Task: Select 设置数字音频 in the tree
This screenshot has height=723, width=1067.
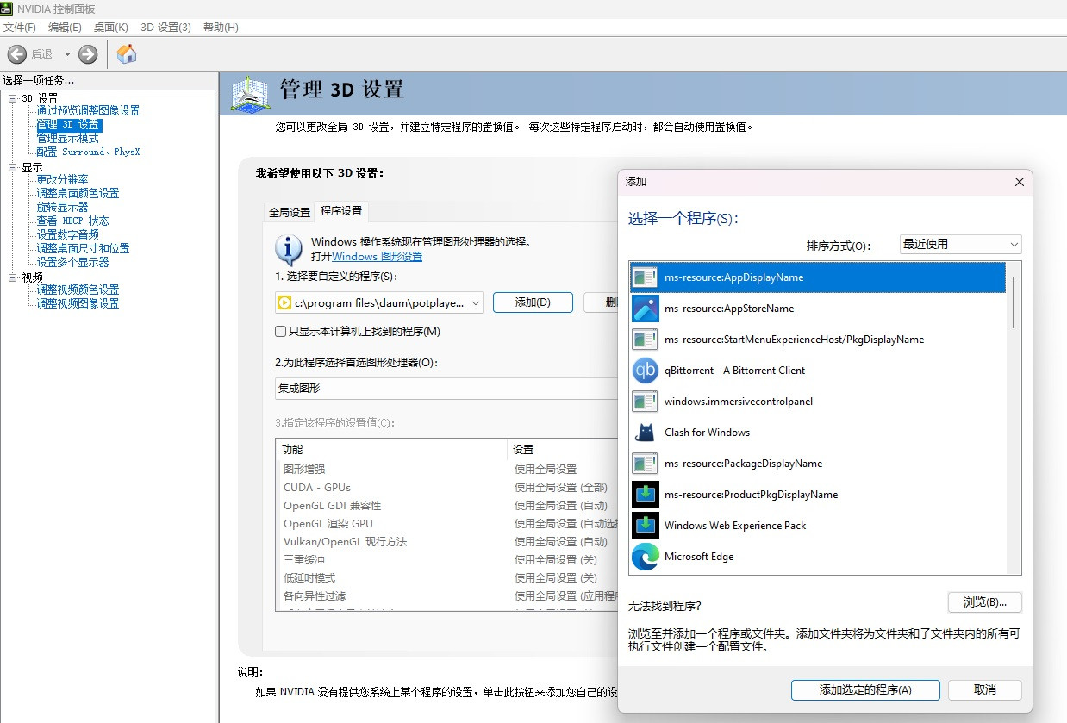Action: (67, 234)
